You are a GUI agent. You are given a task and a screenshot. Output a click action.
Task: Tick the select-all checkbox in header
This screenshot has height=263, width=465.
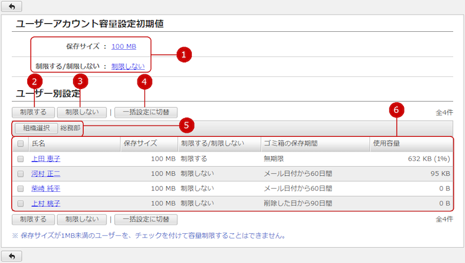pos(21,144)
